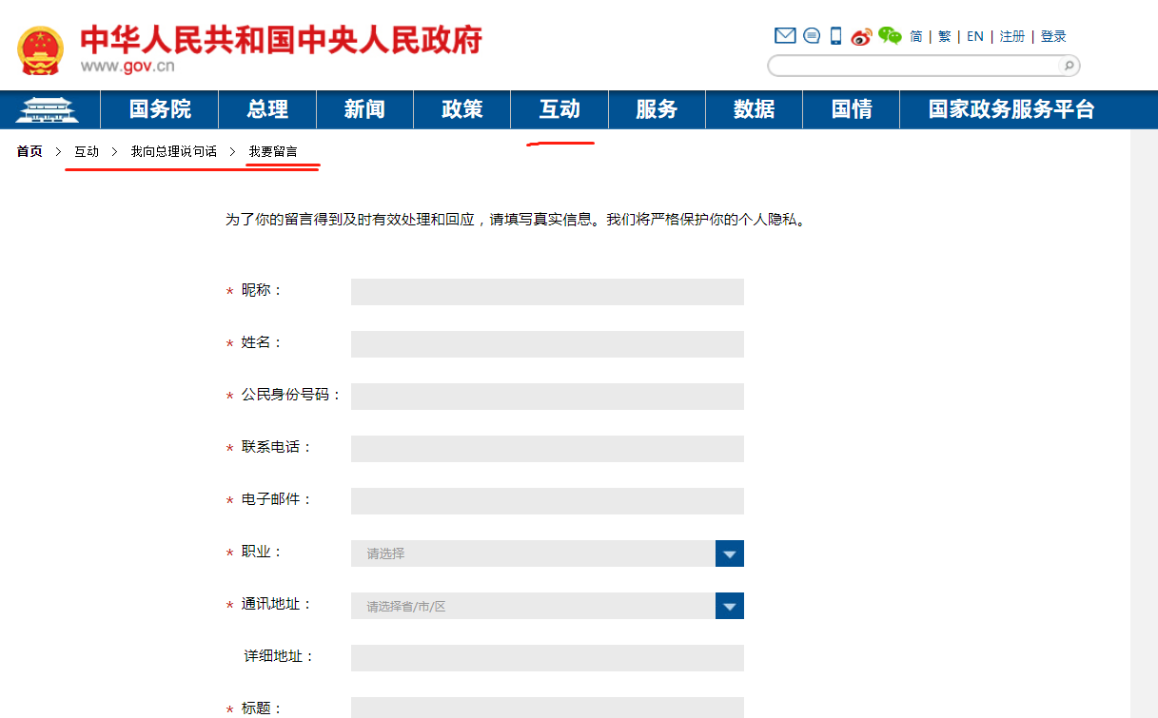Open the 职业 occupation dropdown

729,553
